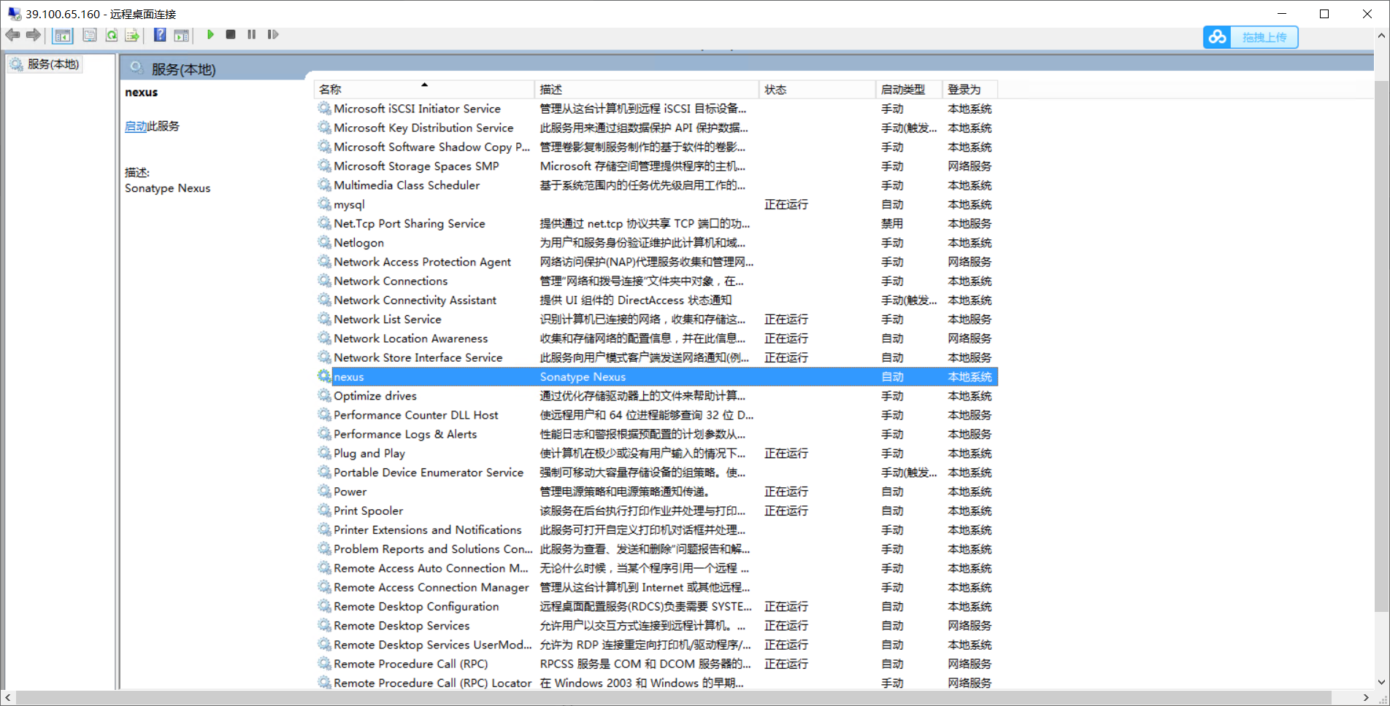1390x706 pixels.
Task: Click the horizontal scrollbar left arrow
Action: coord(8,698)
